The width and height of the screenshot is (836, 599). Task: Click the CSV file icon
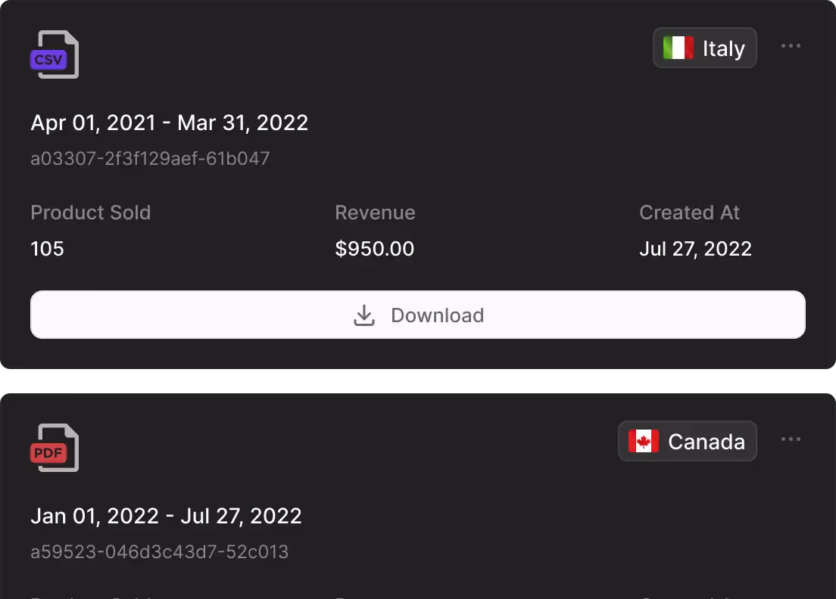(55, 54)
